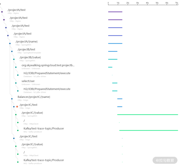The height and width of the screenshot is (166, 180).
Task: Select the node dot of org.skywalking.springcloud span
Action: pos(16,67)
